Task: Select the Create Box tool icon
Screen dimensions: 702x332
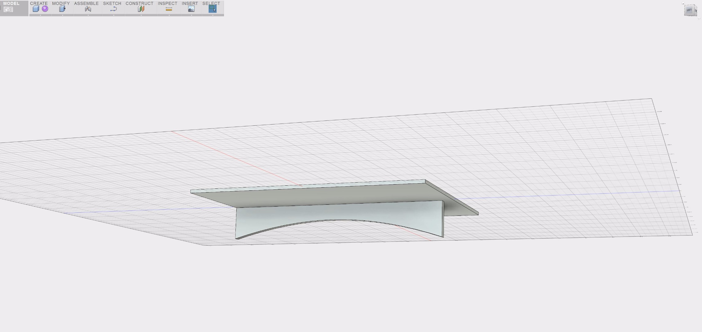Action: click(36, 9)
